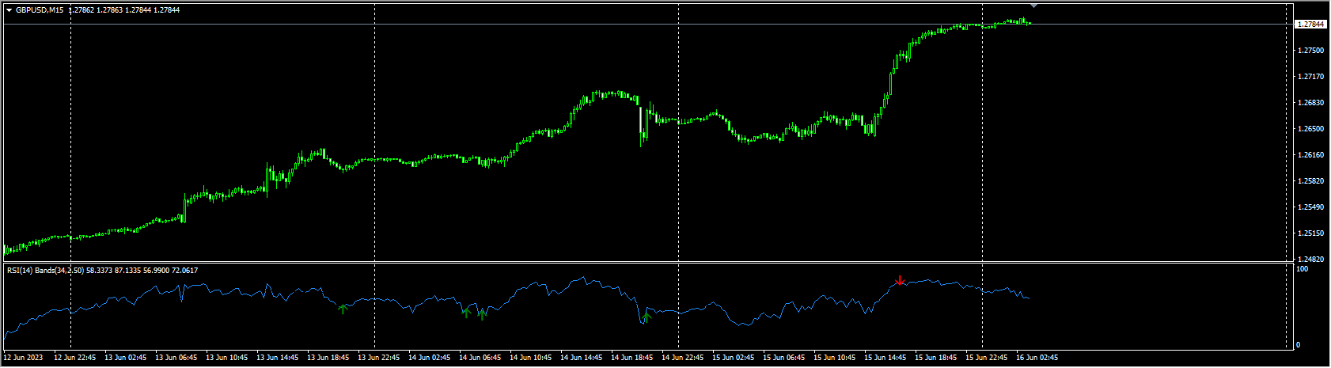1331x368 pixels.
Task: Click the grey chart shift triangle marker
Action: point(1033,6)
